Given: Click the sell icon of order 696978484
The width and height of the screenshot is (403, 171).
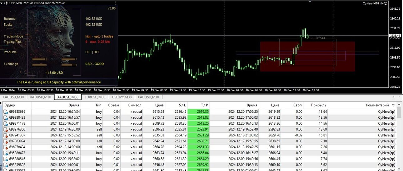Looking at the screenshot, I should [6, 147].
